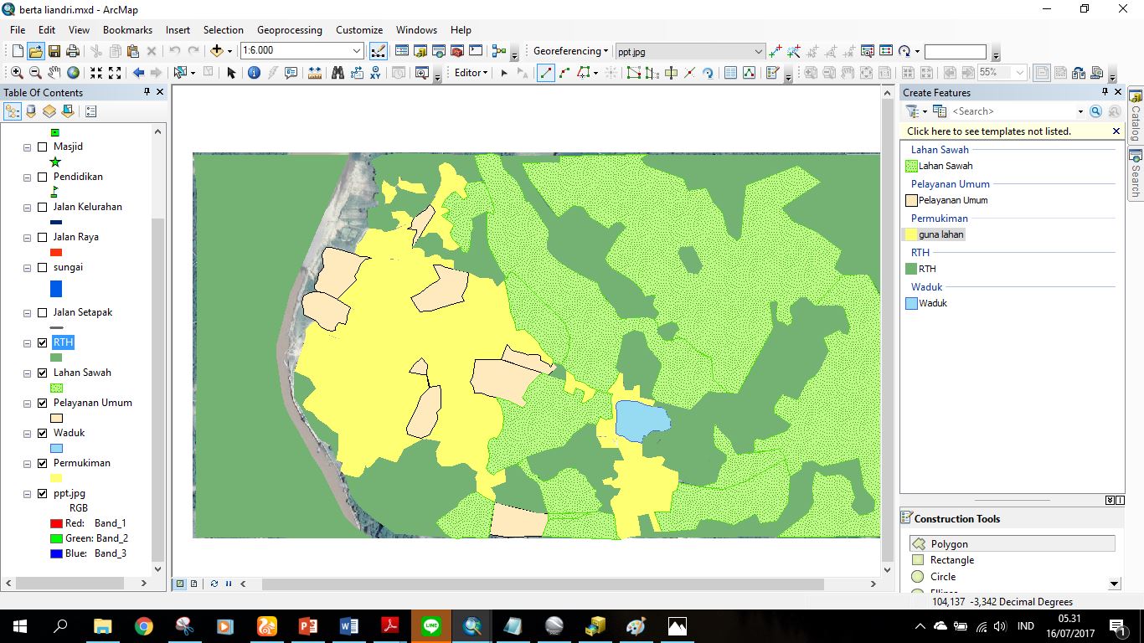Collapse the RTH layer entry
This screenshot has height=643, width=1144.
pyautogui.click(x=26, y=342)
